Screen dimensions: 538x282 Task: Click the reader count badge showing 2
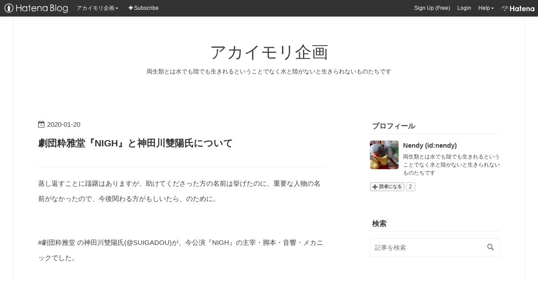click(410, 187)
